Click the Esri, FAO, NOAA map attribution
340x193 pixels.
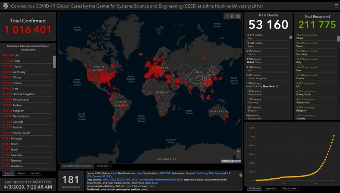[231, 161]
